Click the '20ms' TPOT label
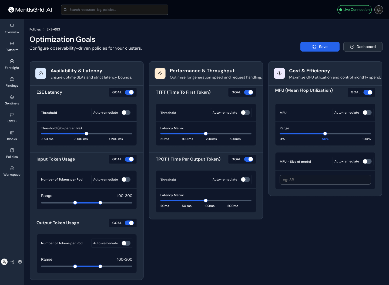The height and width of the screenshot is (285, 389). click(x=165, y=206)
